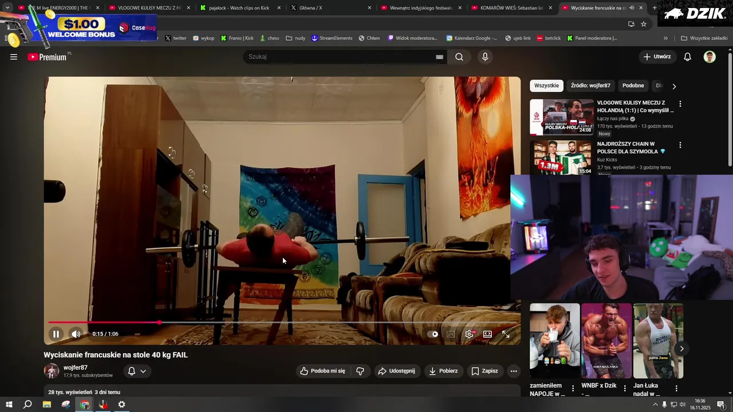Click the magnifier search button
This screenshot has width=733, height=412.
pos(459,57)
